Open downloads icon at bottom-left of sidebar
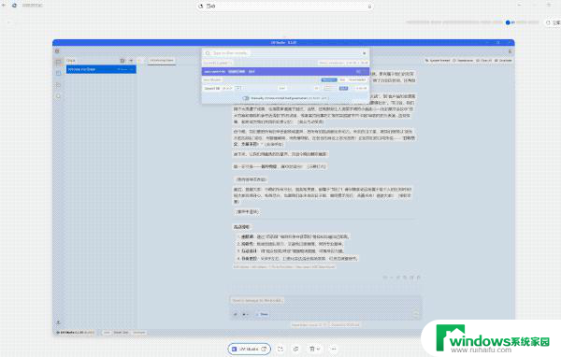This screenshot has width=561, height=357. 58,322
